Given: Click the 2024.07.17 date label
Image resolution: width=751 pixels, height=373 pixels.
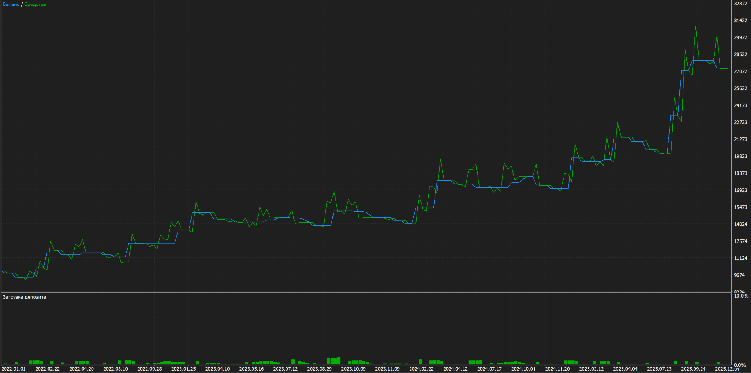Looking at the screenshot, I should (x=490, y=369).
